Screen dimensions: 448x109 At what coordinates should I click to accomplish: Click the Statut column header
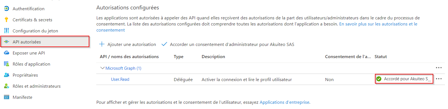380,57
